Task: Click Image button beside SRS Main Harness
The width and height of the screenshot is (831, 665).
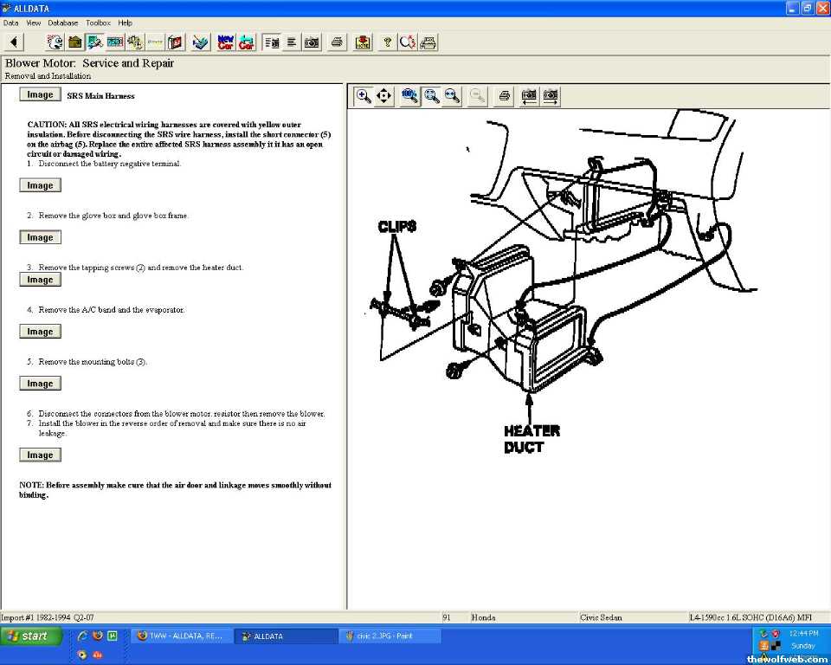Action: tap(40, 94)
